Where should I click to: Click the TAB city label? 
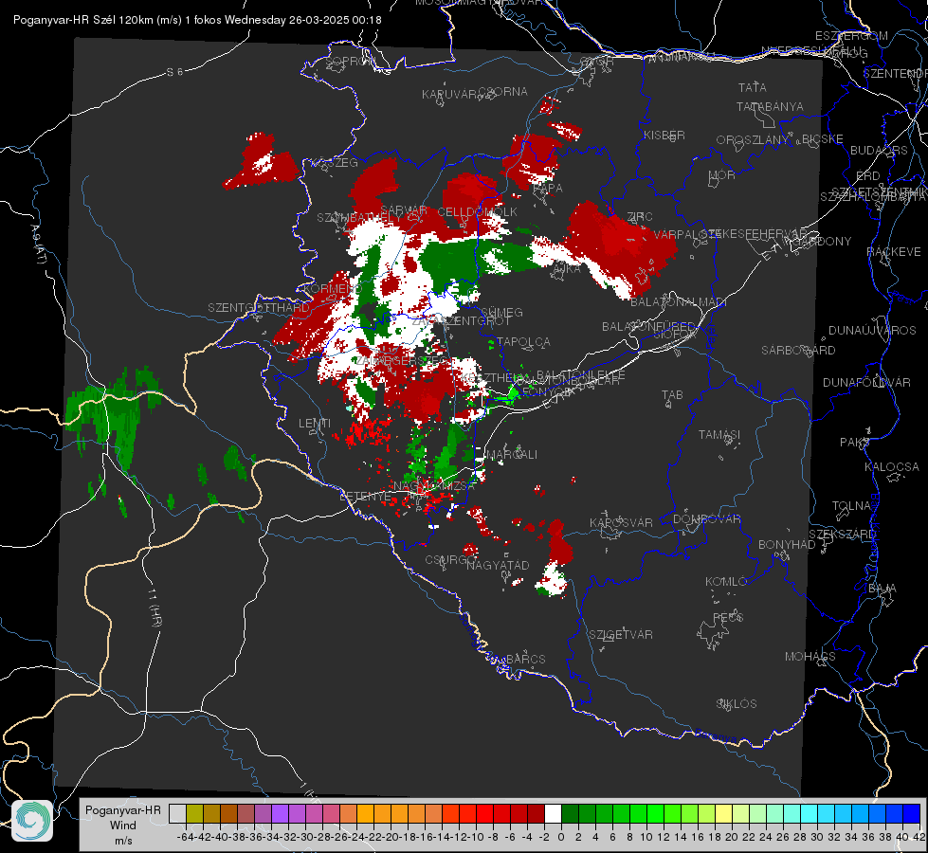pyautogui.click(x=672, y=395)
